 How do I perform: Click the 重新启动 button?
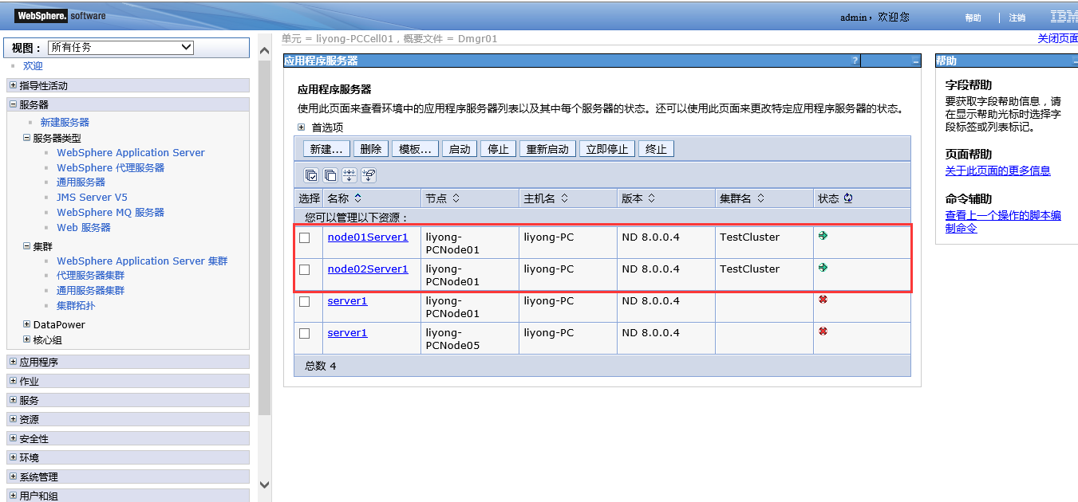[548, 149]
